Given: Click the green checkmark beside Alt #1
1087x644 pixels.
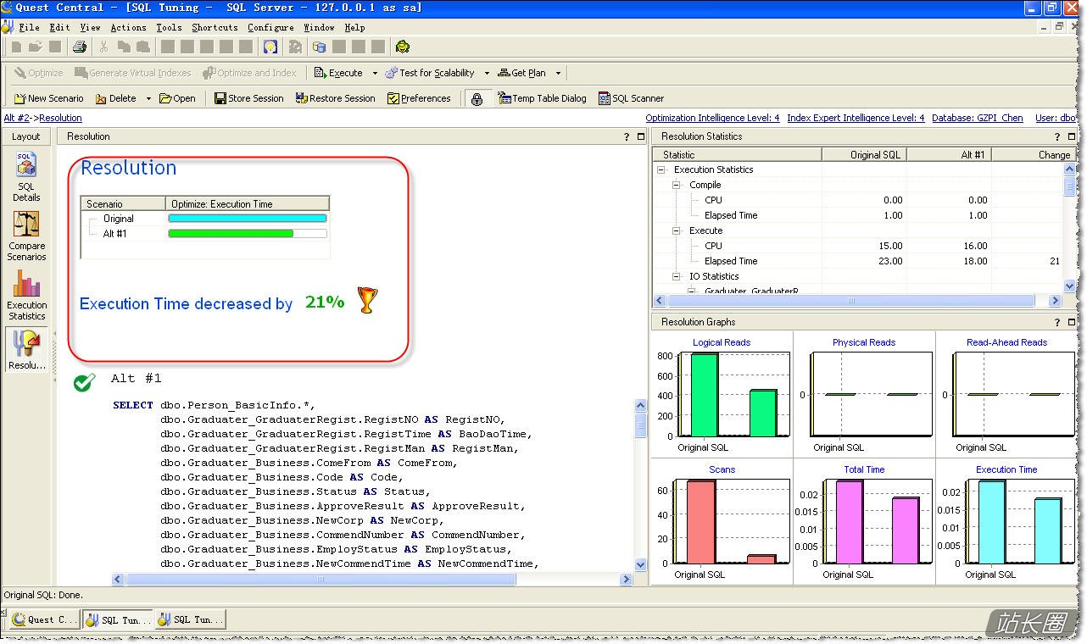Looking at the screenshot, I should pyautogui.click(x=84, y=382).
